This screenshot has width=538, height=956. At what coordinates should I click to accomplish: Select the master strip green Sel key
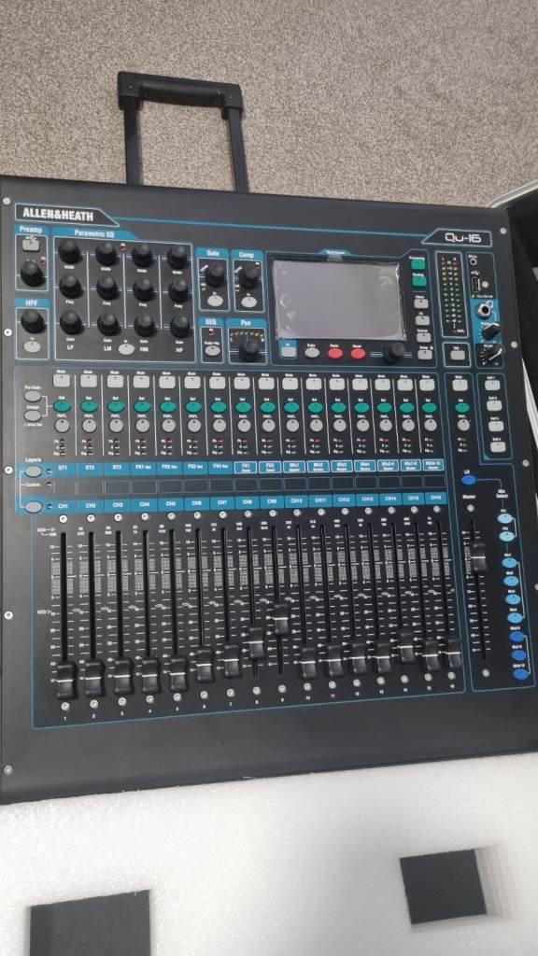tap(461, 407)
